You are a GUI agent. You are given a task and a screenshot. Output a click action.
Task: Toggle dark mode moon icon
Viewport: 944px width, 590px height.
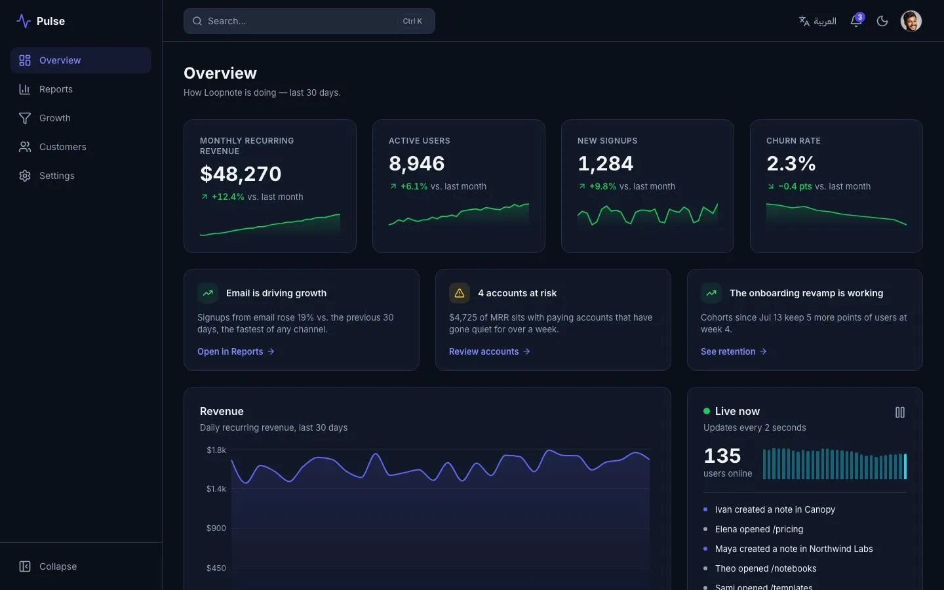point(882,21)
